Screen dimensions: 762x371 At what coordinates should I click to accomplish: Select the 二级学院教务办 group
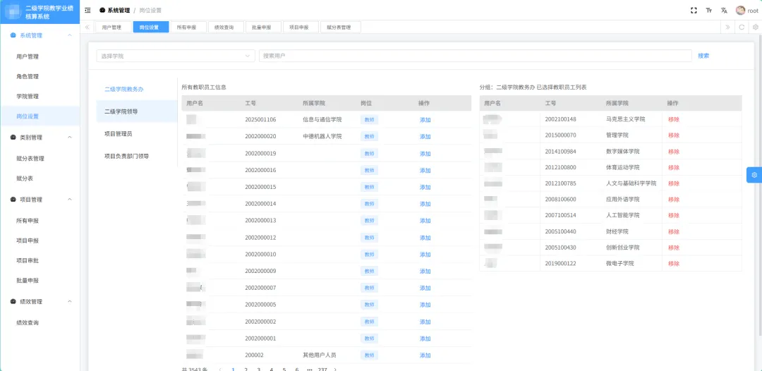[x=137, y=90]
